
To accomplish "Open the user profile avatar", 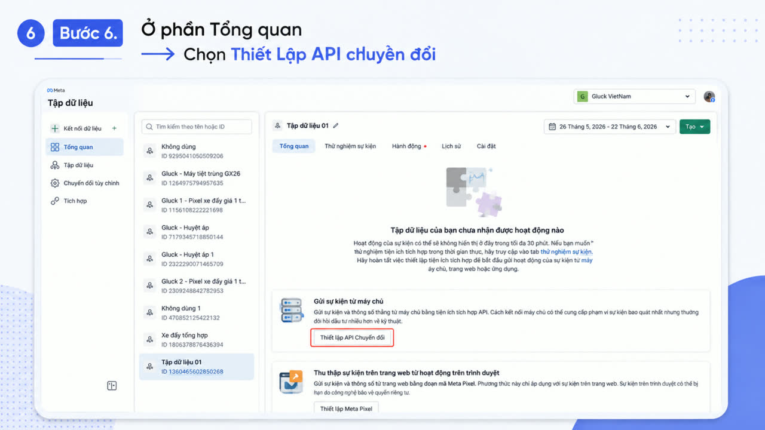I will [709, 97].
